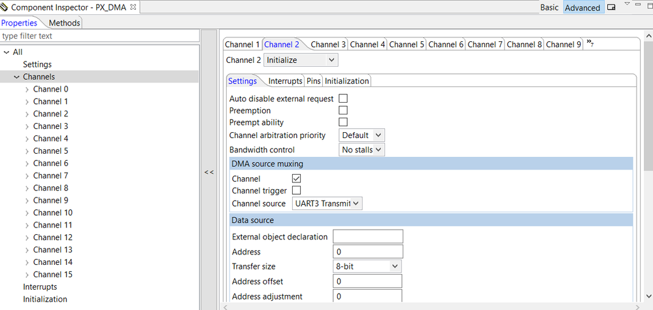
Task: Enable Auto disable external request checkbox
Action: pyautogui.click(x=343, y=99)
